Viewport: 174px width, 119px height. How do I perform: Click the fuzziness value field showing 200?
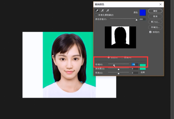click(x=142, y=19)
